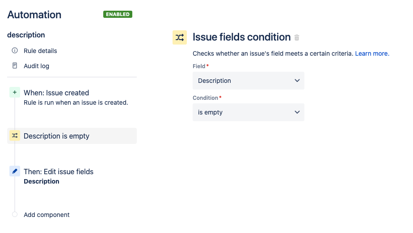Open the Field dropdown showing Description

pyautogui.click(x=248, y=81)
